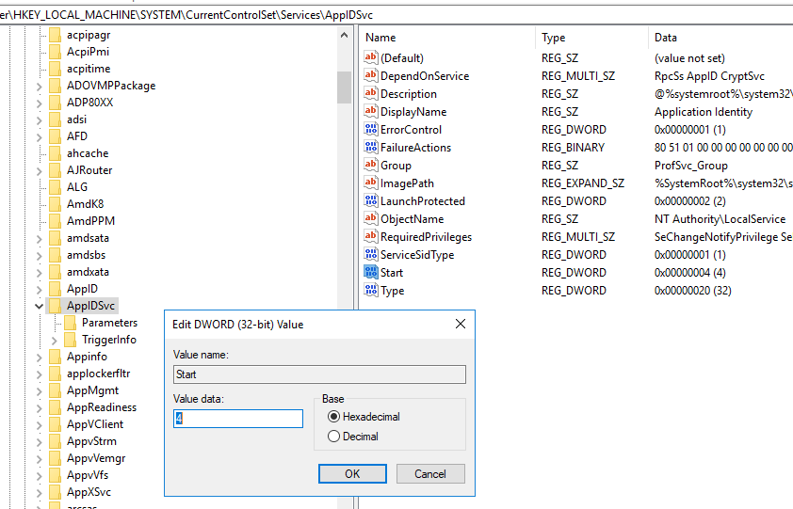Click the LaunchProtected DWORD icon
Screen dimensions: 793x509
click(370, 201)
